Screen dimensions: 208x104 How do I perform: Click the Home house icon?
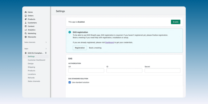(26, 12)
